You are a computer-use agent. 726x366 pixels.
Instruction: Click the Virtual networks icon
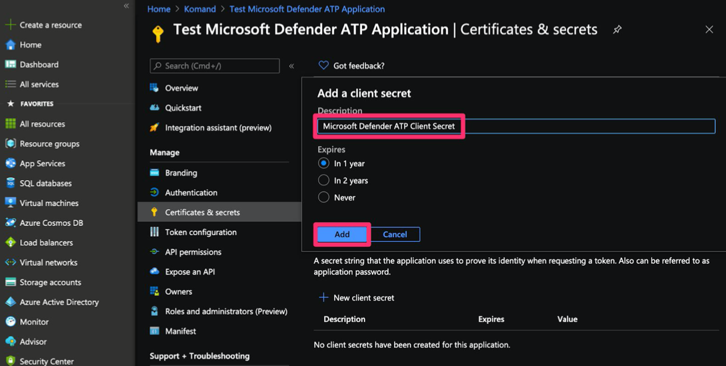10,262
